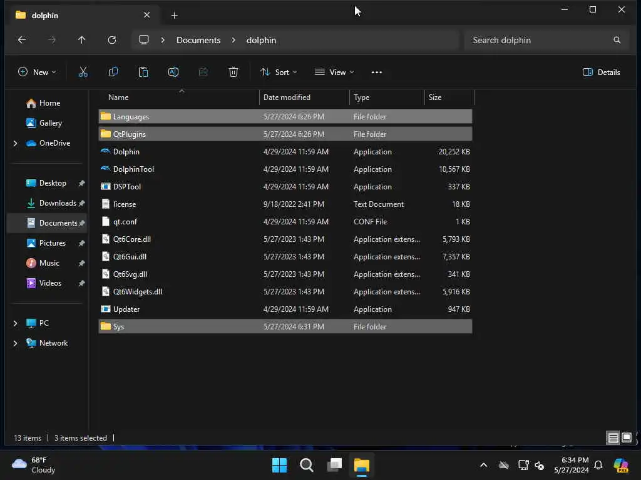Screen dimensions: 641x480
Task: Click the Paste clipboard icon
Action: (x=143, y=72)
